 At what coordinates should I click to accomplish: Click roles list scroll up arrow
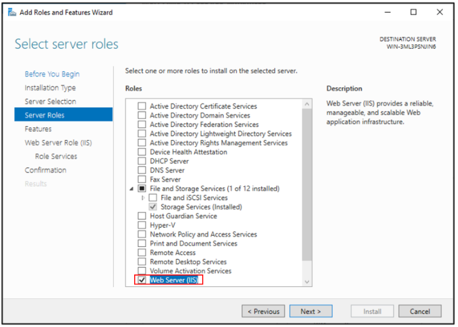[307, 104]
